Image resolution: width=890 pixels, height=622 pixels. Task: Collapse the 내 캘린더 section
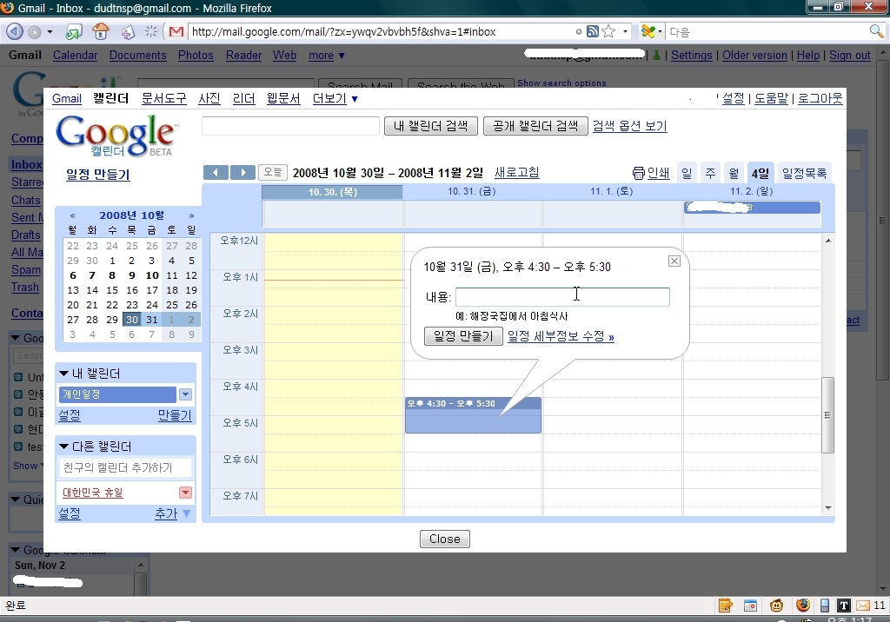tap(64, 374)
